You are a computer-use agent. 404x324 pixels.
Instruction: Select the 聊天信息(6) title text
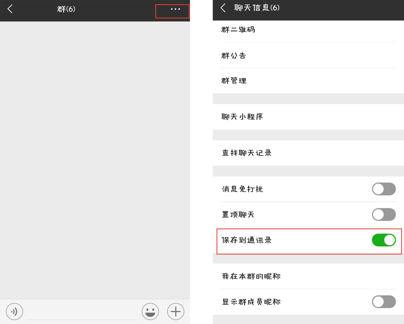257,8
